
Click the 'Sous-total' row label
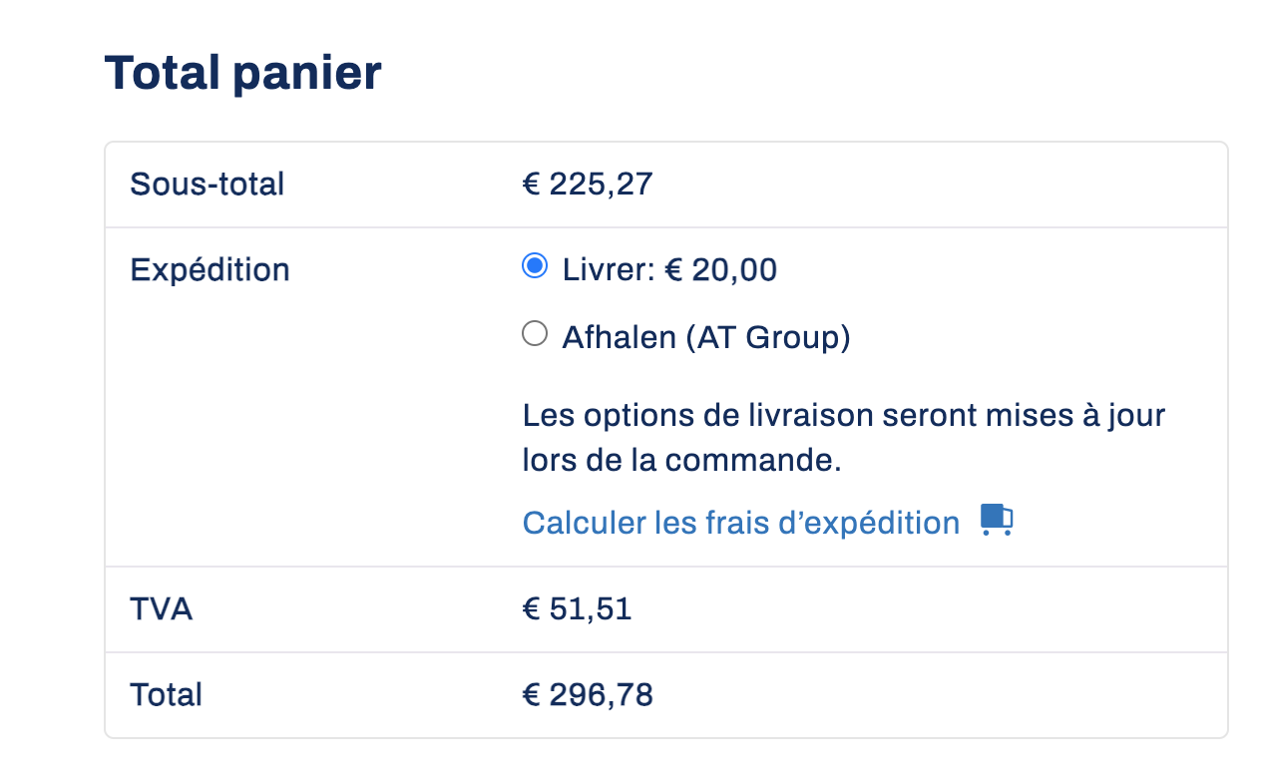click(x=208, y=185)
